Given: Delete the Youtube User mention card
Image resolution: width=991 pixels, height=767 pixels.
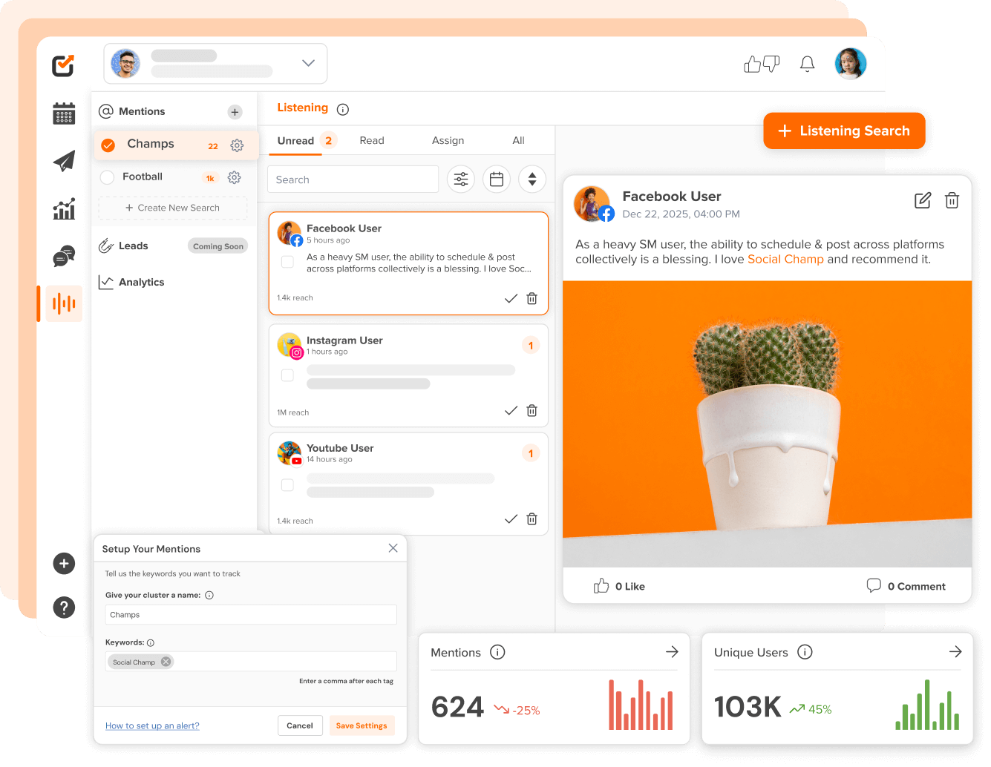Looking at the screenshot, I should [532, 519].
